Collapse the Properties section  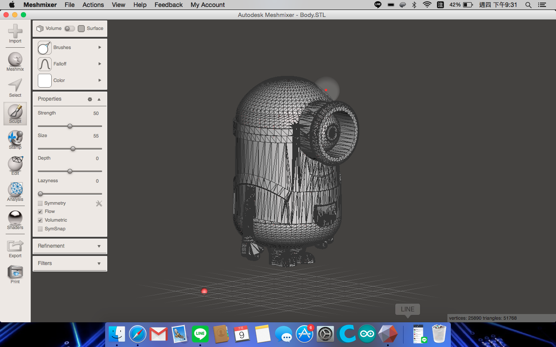coord(99,99)
